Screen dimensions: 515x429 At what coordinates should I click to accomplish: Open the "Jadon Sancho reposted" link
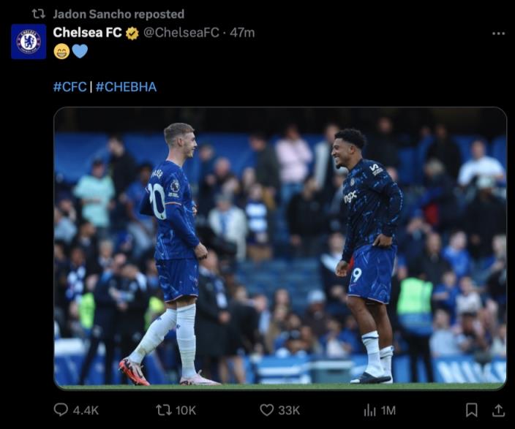click(x=119, y=14)
